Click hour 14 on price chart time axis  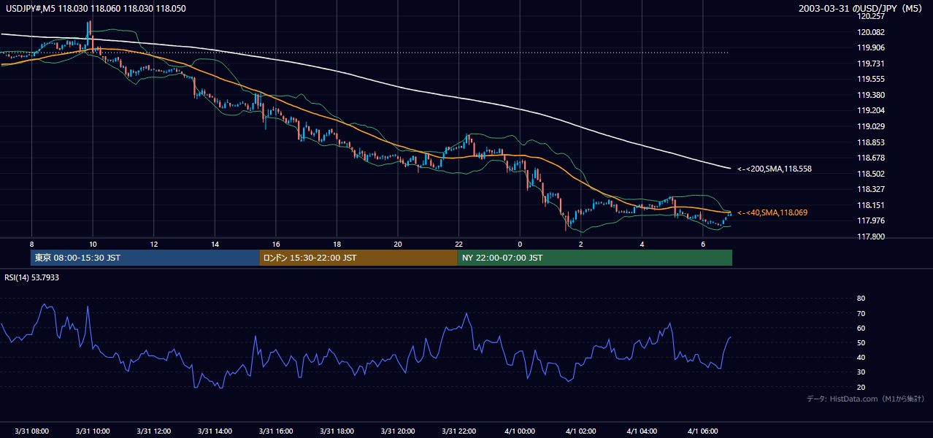click(215, 244)
